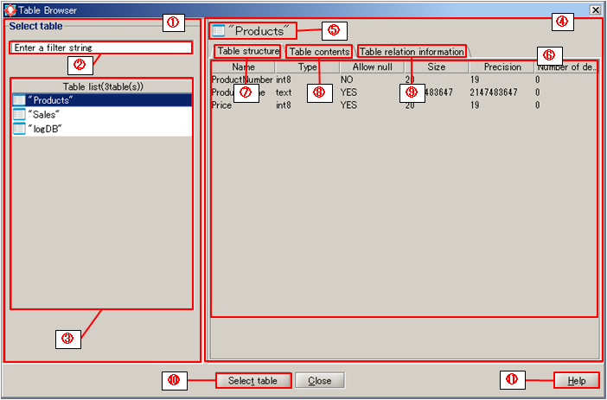Click the Close button
Screen dimensions: 607x400
[319, 381]
